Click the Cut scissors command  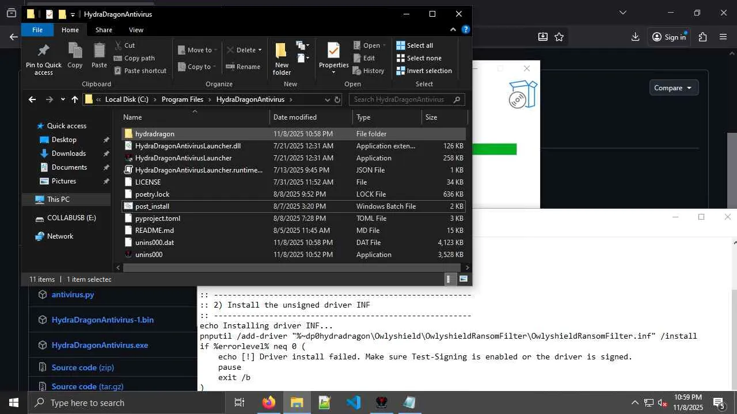[x=125, y=45]
